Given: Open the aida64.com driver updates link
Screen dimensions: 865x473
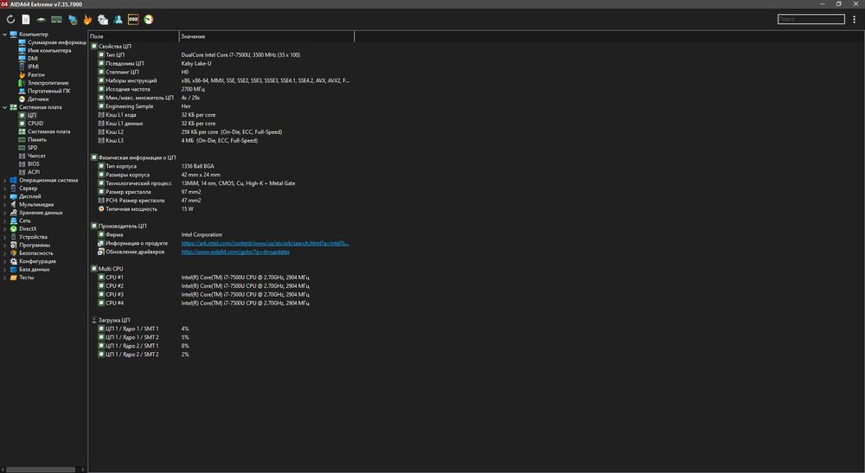Looking at the screenshot, I should 235,252.
